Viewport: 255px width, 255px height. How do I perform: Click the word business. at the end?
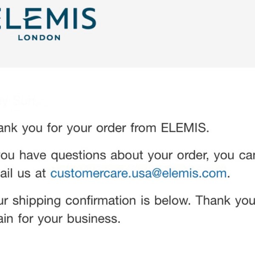point(94,218)
